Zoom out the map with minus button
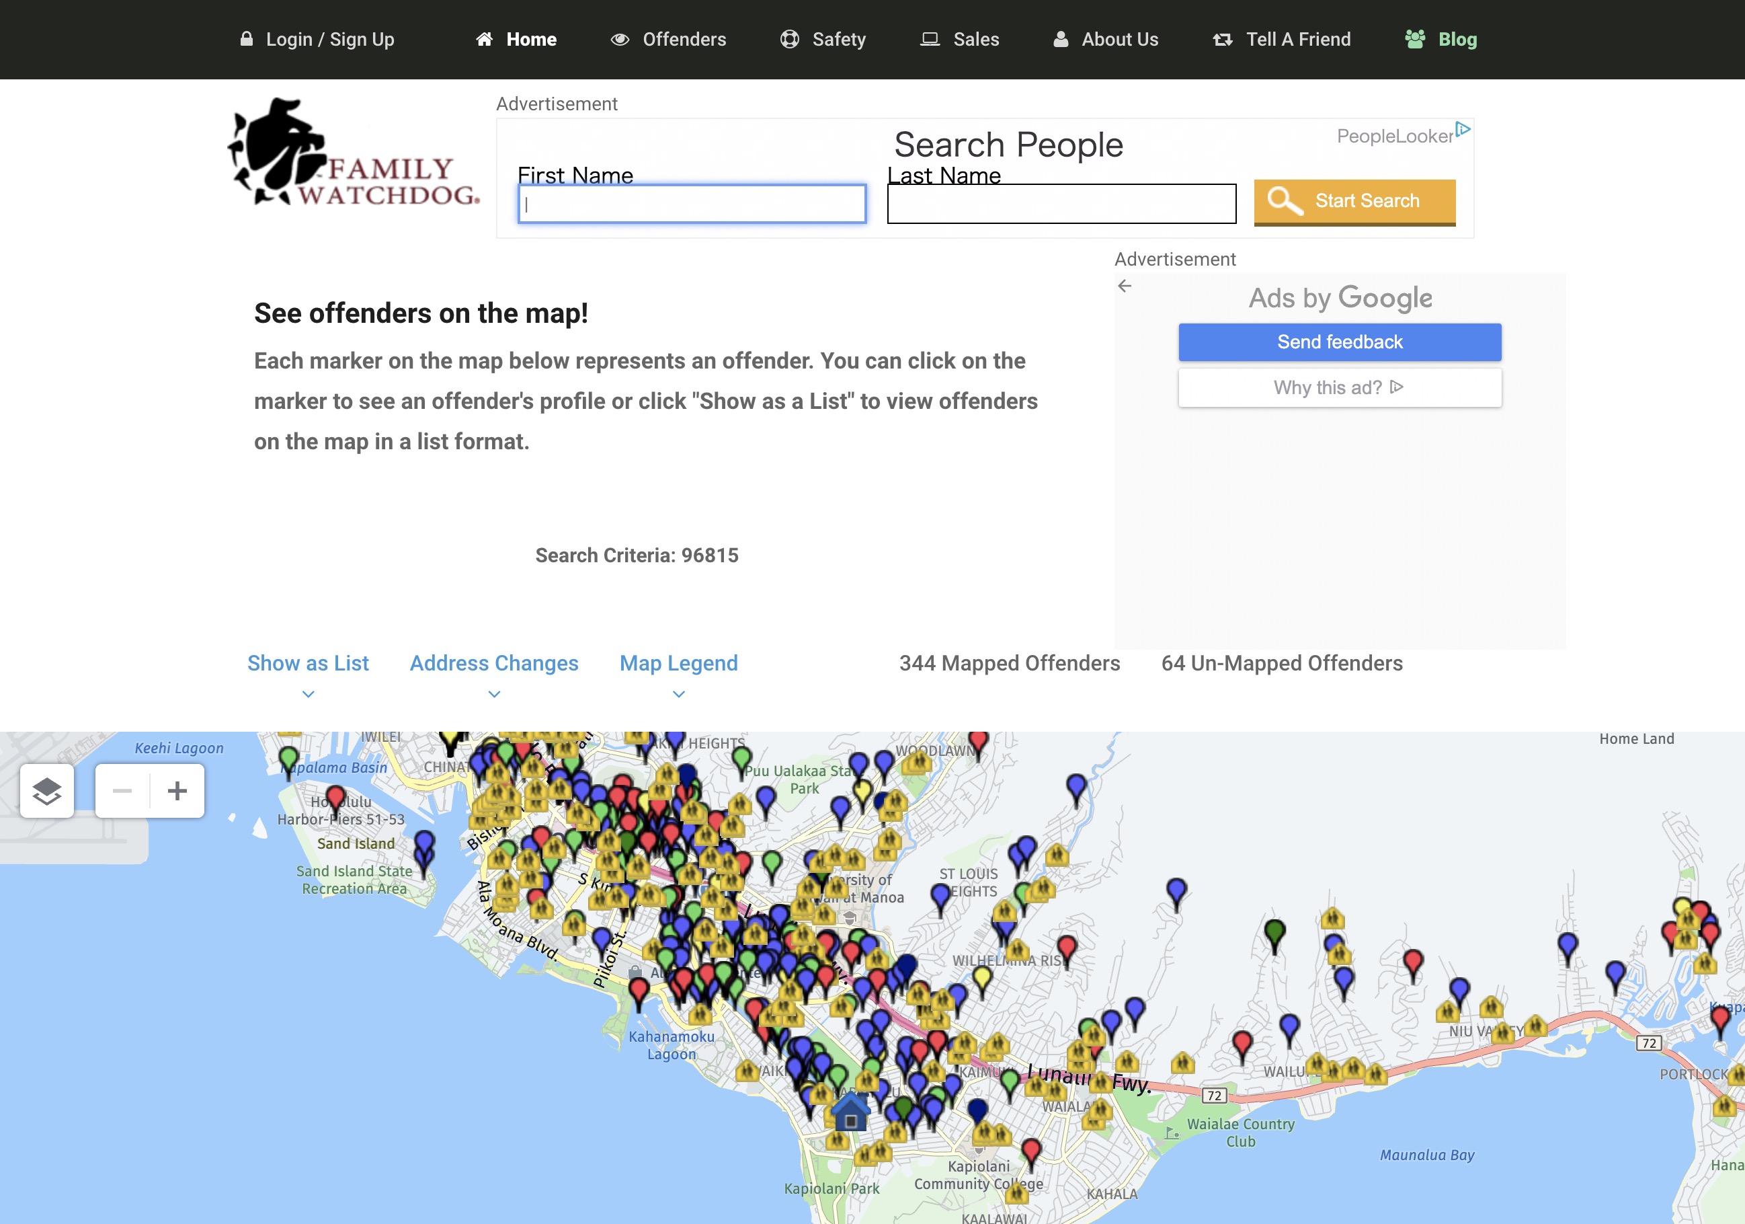Image resolution: width=1745 pixels, height=1224 pixels. coord(122,791)
